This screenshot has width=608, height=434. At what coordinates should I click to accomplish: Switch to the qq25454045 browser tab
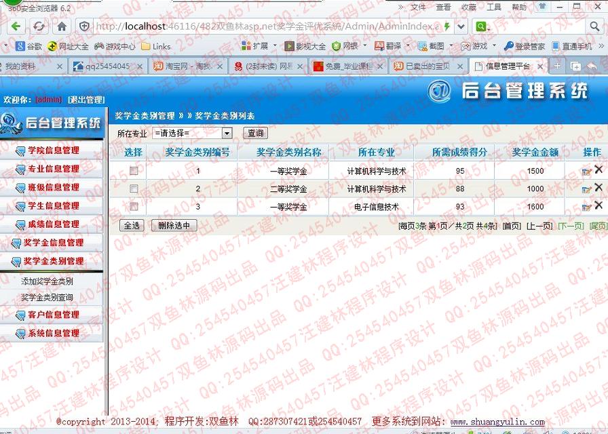pyautogui.click(x=108, y=66)
